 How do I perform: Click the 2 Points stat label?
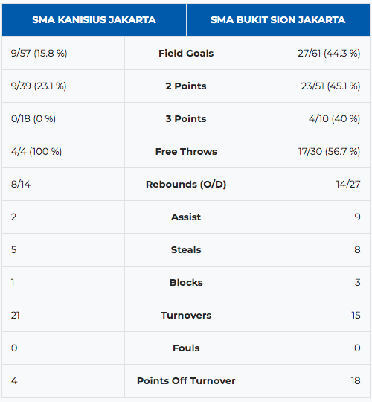[x=186, y=86]
